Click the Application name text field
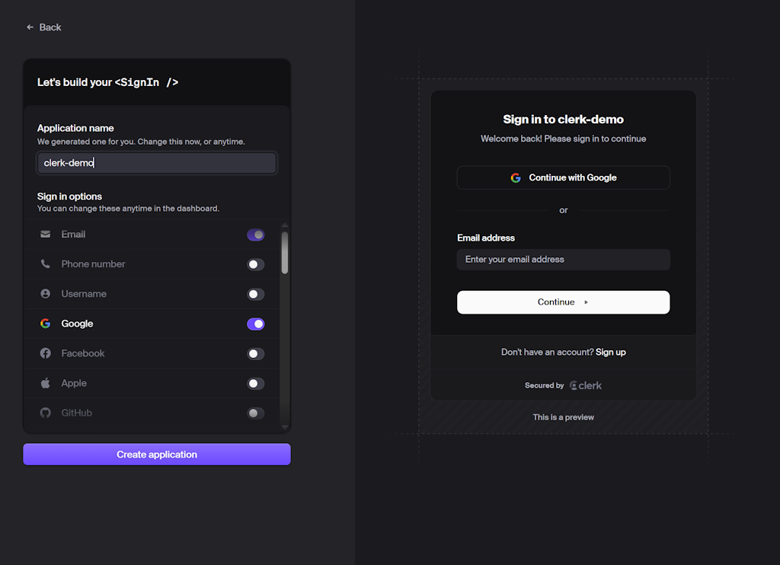Screen dimensions: 780x565 pos(156,162)
